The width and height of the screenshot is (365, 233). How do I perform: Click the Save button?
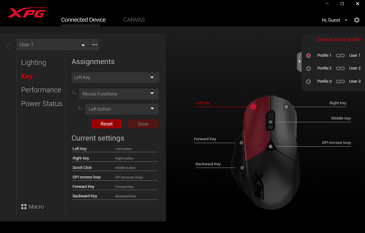143,124
